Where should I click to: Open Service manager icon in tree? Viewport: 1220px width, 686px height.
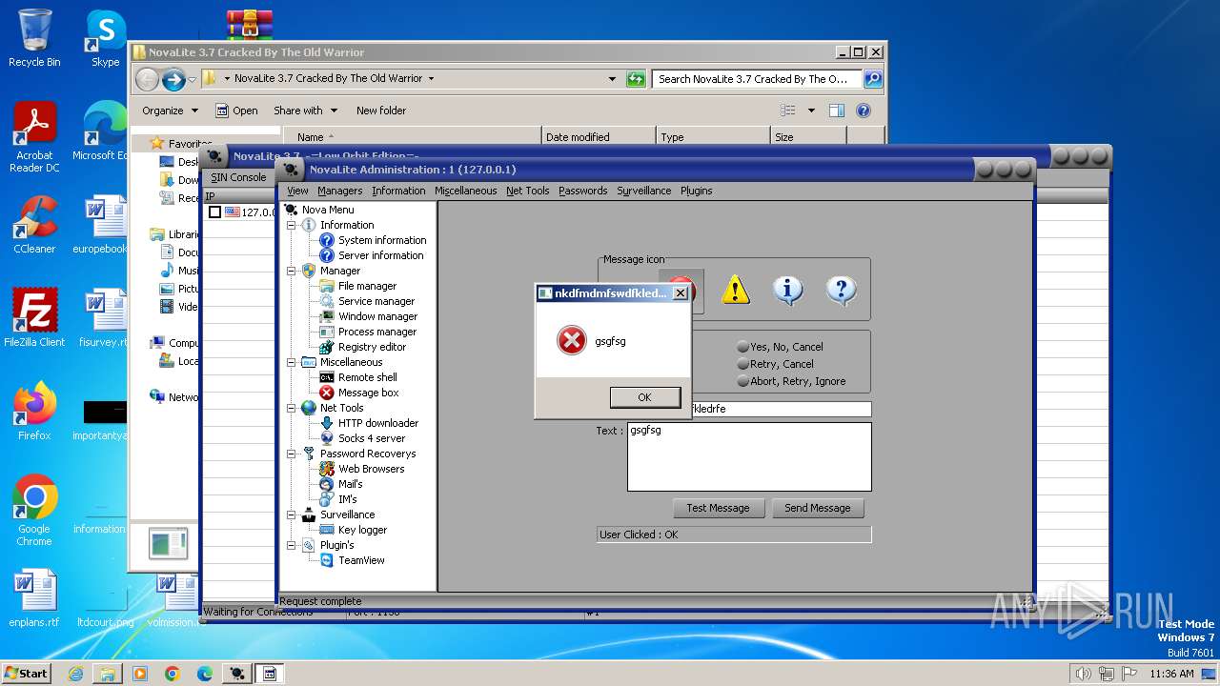327,301
